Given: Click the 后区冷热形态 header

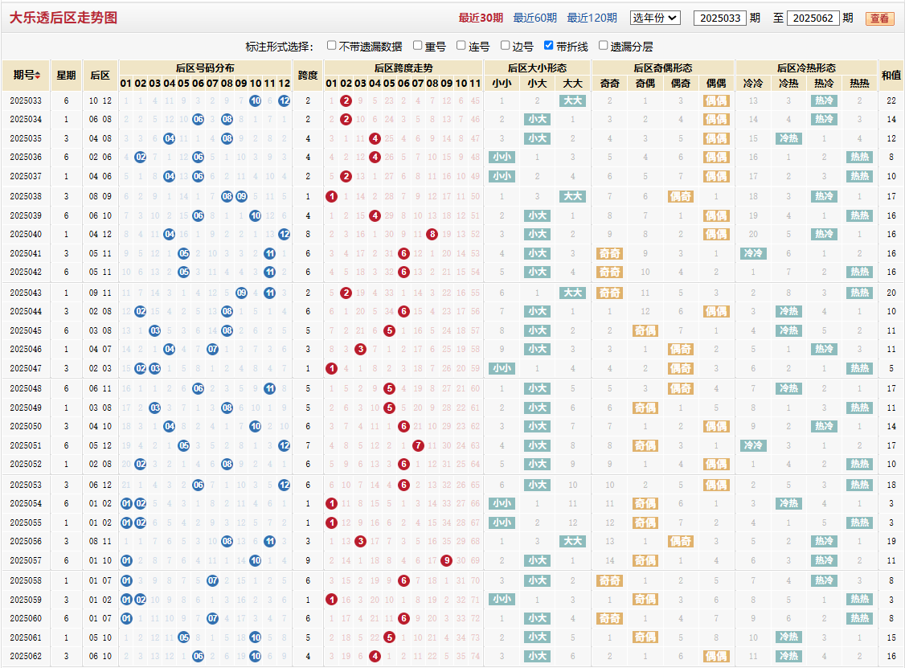Looking at the screenshot, I should coord(806,68).
